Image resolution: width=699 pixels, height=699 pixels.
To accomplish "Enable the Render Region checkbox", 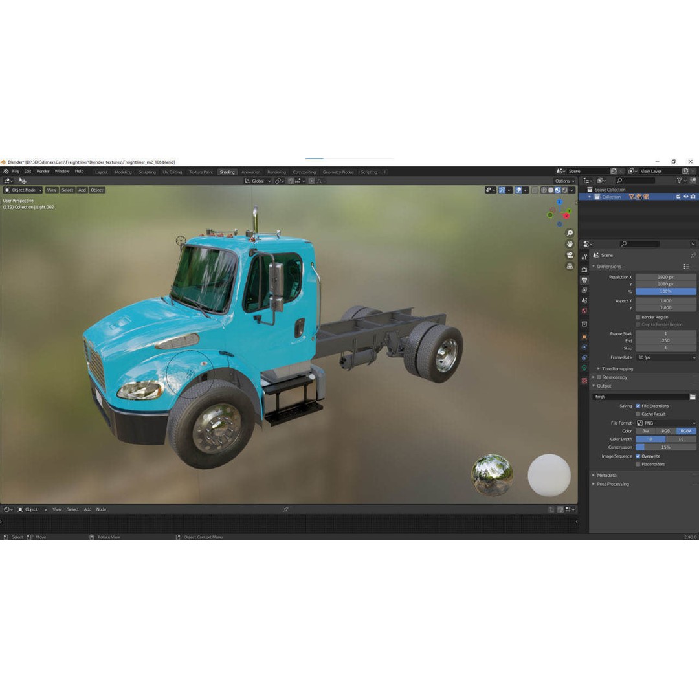I will tap(638, 317).
